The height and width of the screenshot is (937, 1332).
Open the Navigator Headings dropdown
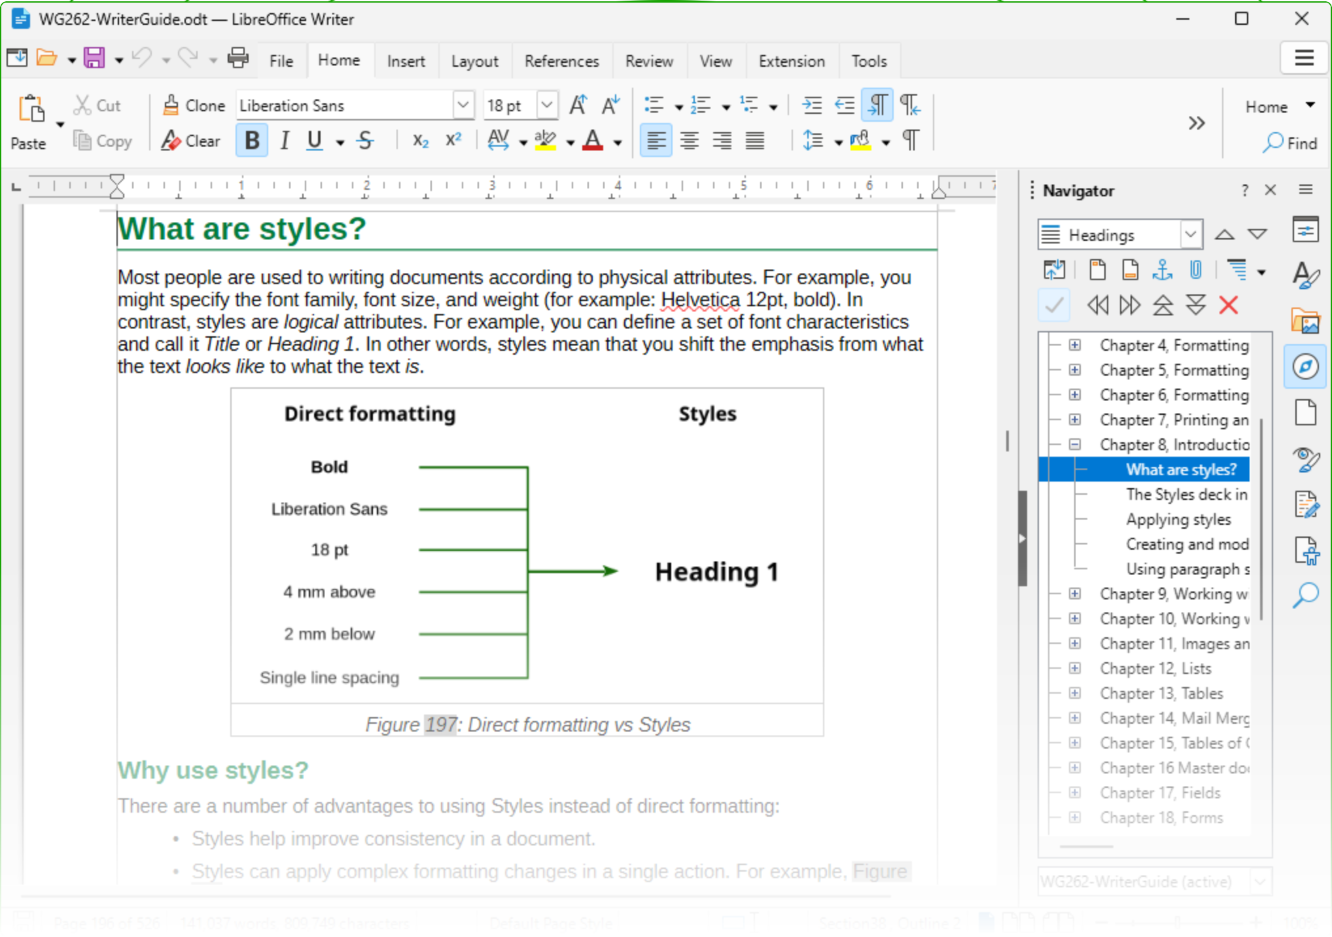[1191, 234]
